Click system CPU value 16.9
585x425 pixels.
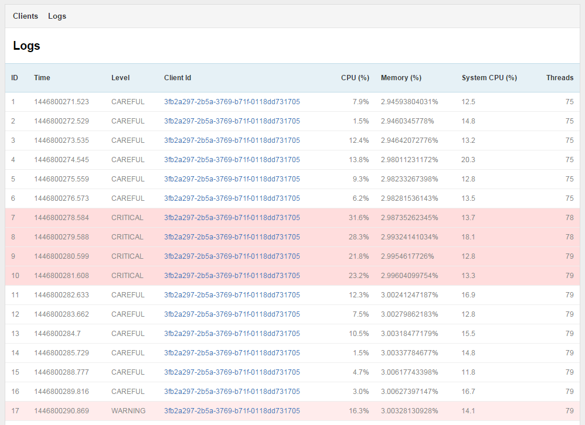point(468,295)
